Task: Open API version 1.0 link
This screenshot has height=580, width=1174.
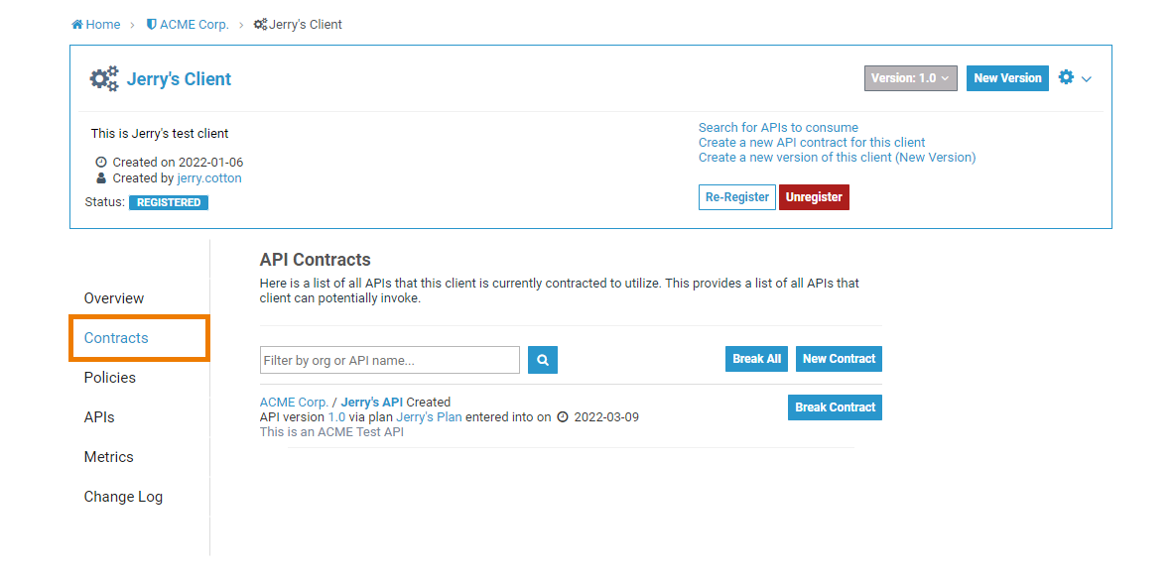Action: click(336, 416)
